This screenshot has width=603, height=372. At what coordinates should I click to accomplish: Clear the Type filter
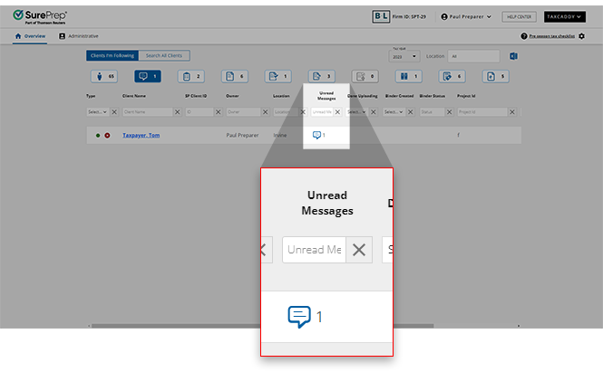click(x=114, y=112)
